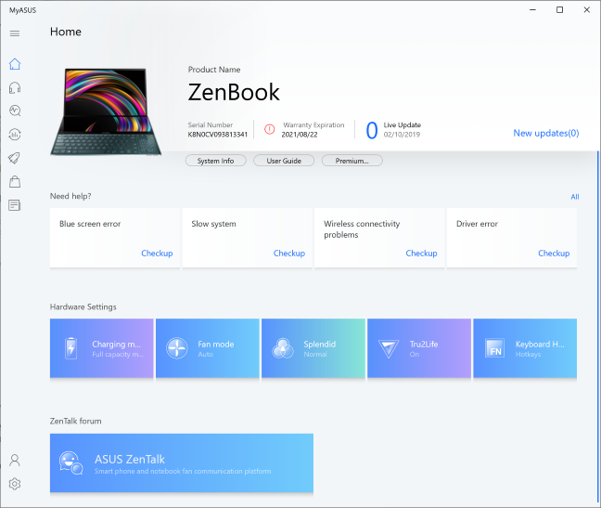
Task: Click the Need help? section heading
Action: click(70, 196)
